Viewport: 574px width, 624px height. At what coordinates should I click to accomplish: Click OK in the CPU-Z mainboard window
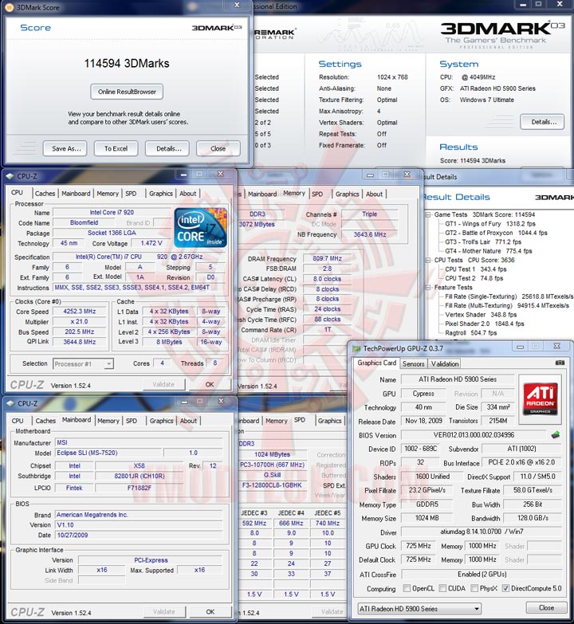210,612
